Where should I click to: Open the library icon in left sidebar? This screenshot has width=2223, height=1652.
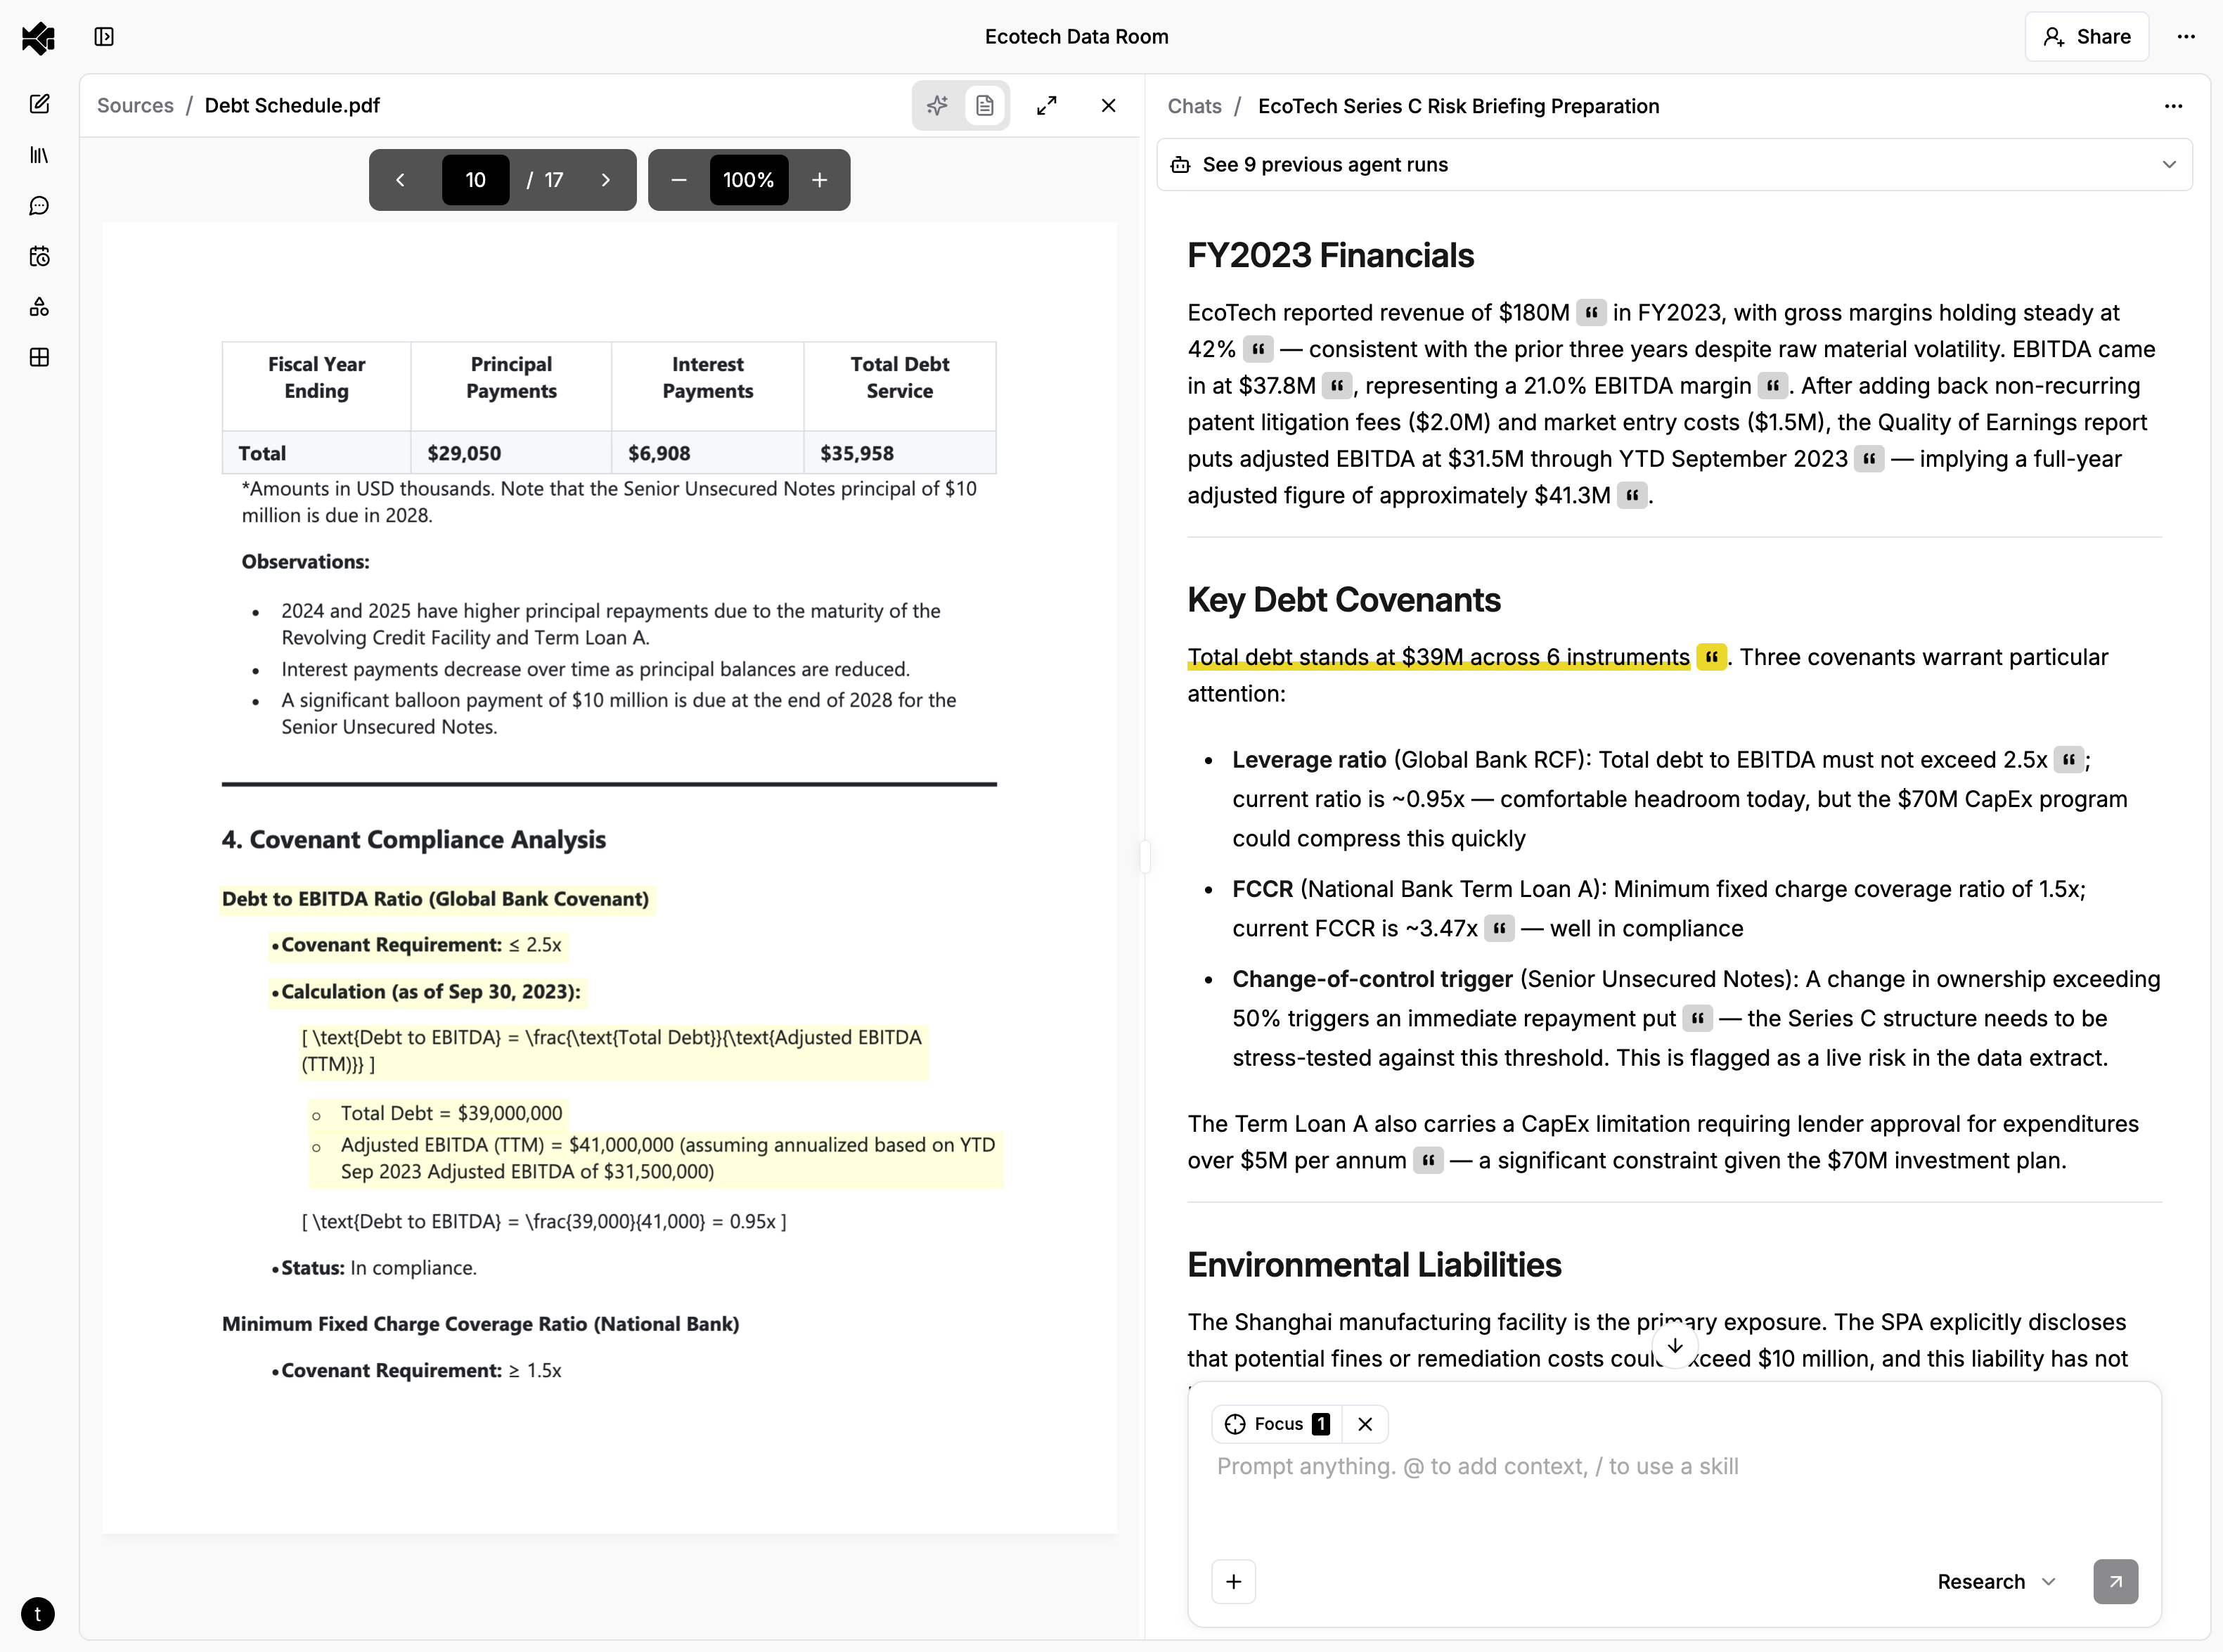[x=39, y=155]
